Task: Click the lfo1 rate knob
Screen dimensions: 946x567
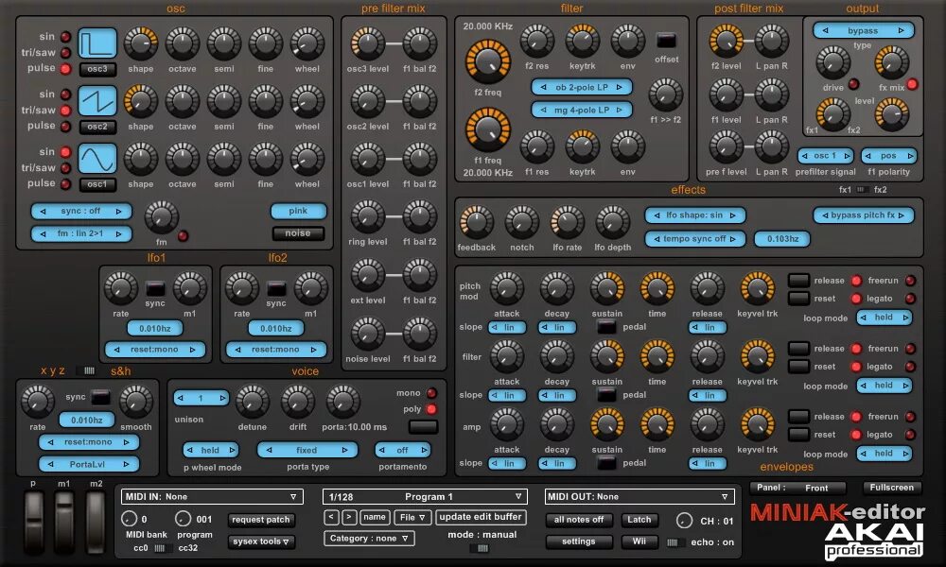Action: (121, 288)
